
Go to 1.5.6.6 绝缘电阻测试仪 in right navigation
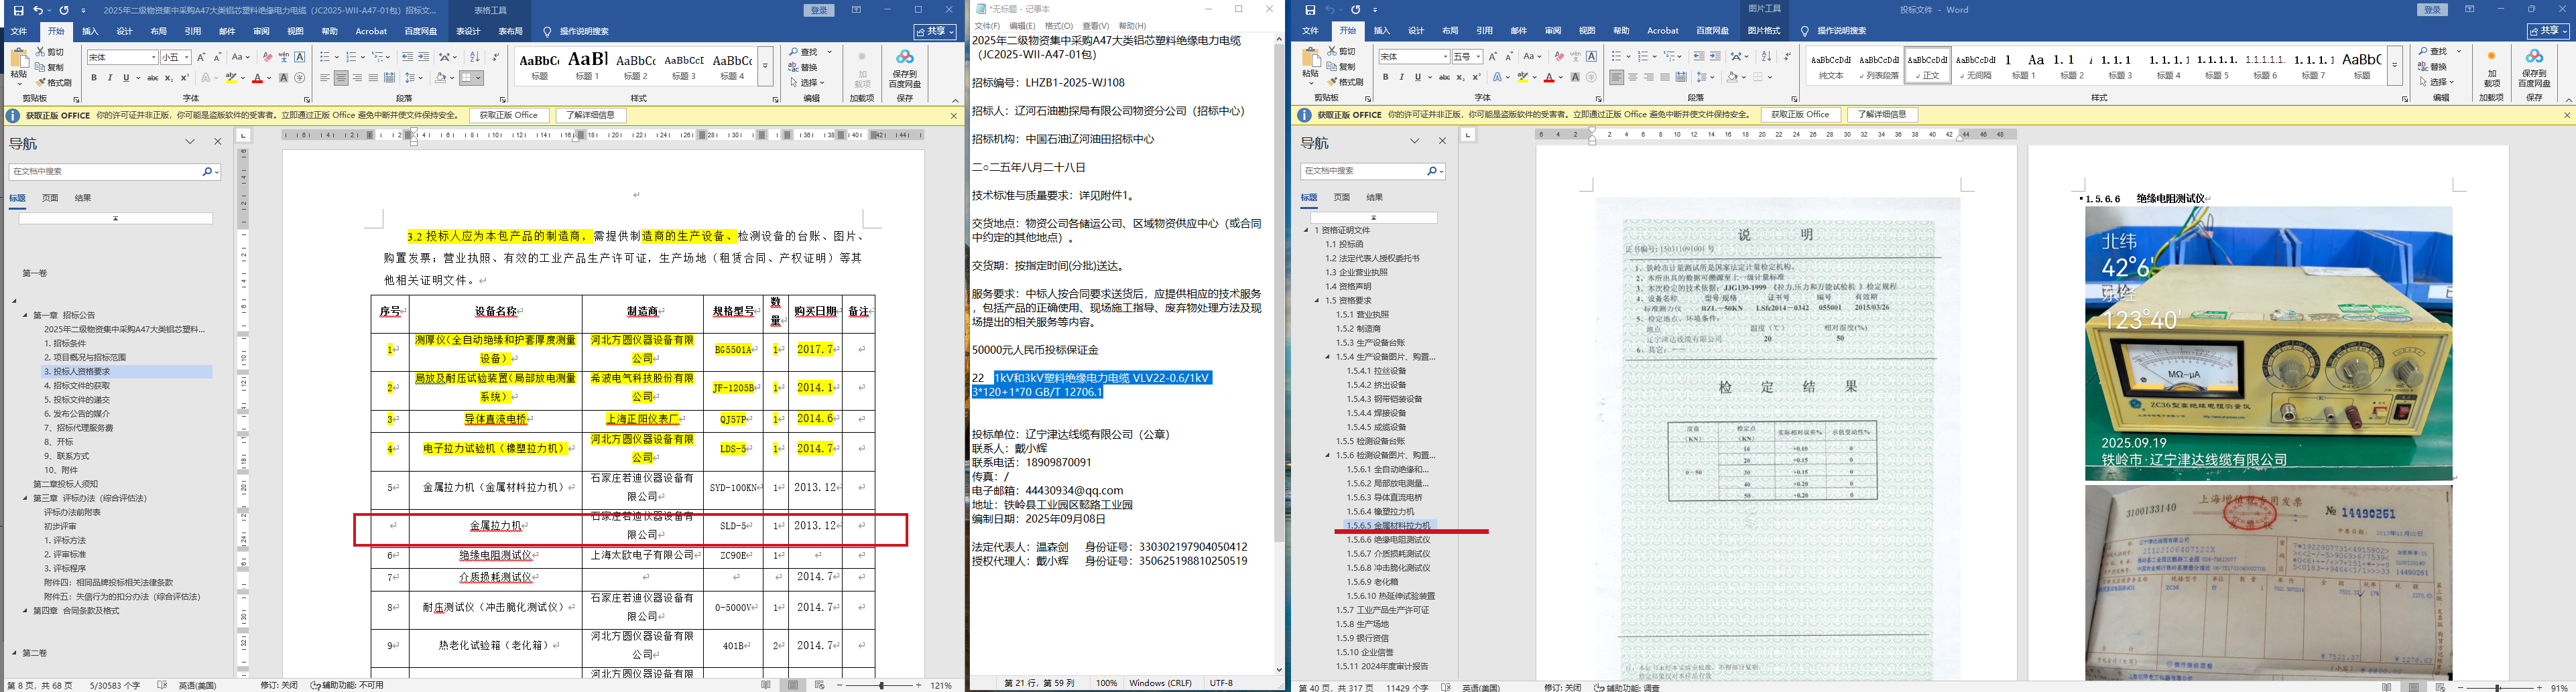1388,539
